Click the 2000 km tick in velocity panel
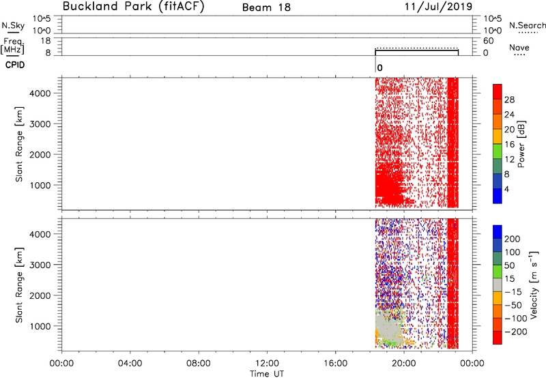This screenshot has height=378, width=546. coord(40,295)
